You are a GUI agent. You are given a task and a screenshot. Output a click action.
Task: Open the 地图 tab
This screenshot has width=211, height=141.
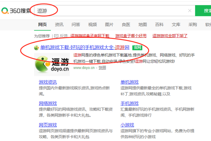tap(143, 25)
